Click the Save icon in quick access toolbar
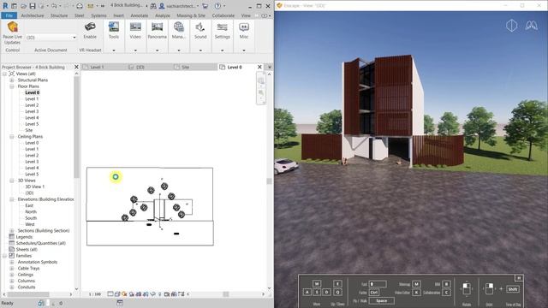548x308 pixels. [33, 6]
